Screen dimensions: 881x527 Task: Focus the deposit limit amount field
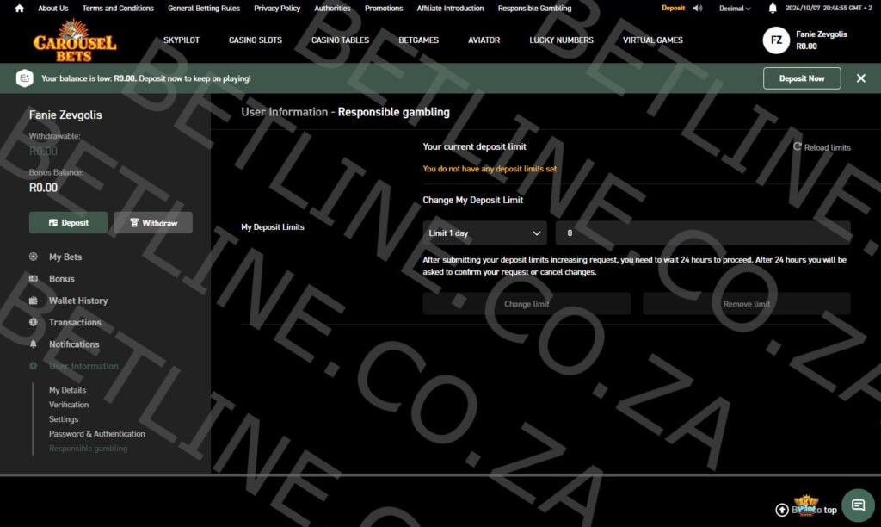703,232
